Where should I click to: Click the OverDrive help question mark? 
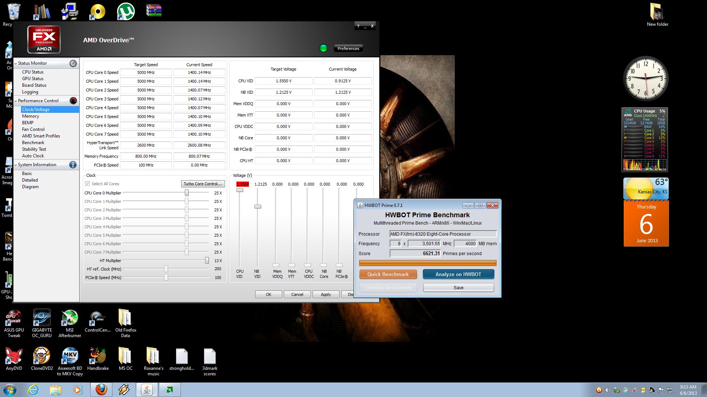(x=358, y=26)
